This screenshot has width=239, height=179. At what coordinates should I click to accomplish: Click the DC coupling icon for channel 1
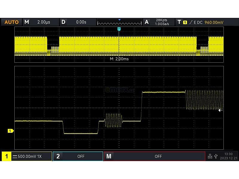coord(15,156)
